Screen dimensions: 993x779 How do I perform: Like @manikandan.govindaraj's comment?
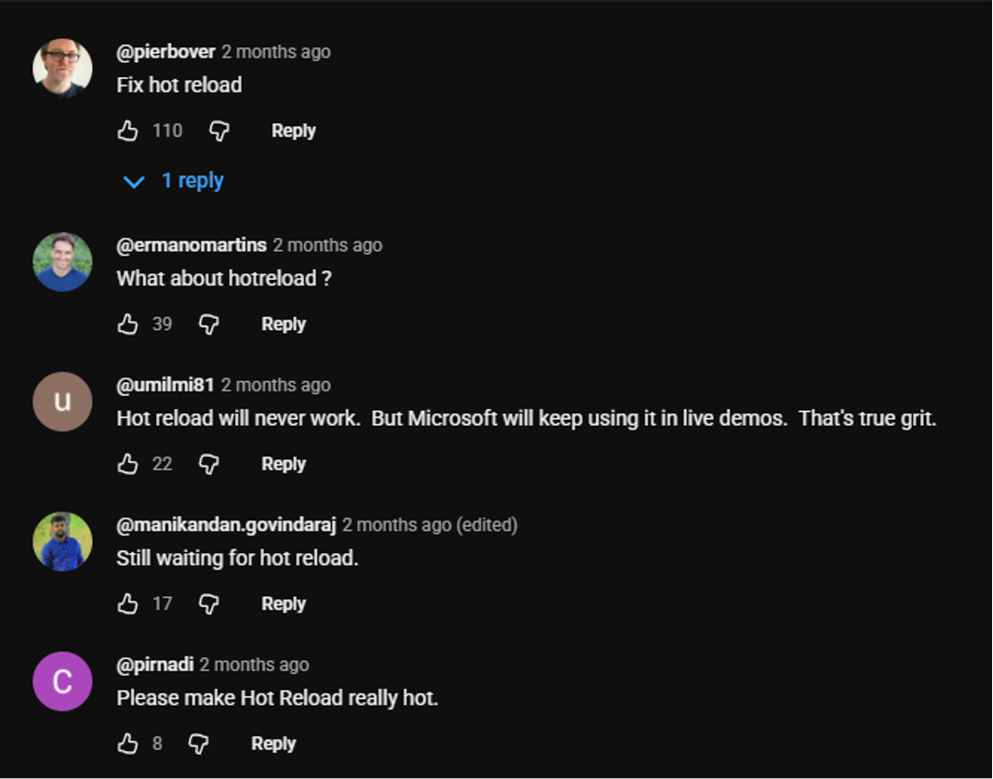(x=126, y=603)
